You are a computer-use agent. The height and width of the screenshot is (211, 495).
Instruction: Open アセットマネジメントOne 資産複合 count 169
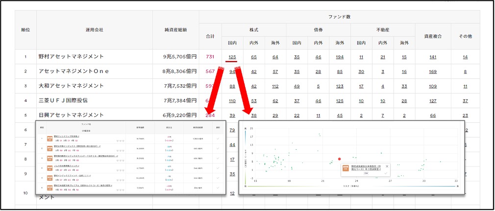pos(433,71)
